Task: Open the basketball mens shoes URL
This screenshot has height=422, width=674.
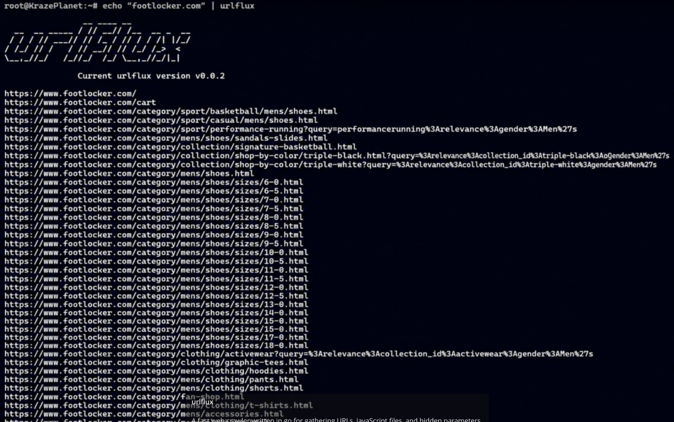Action: [171, 111]
